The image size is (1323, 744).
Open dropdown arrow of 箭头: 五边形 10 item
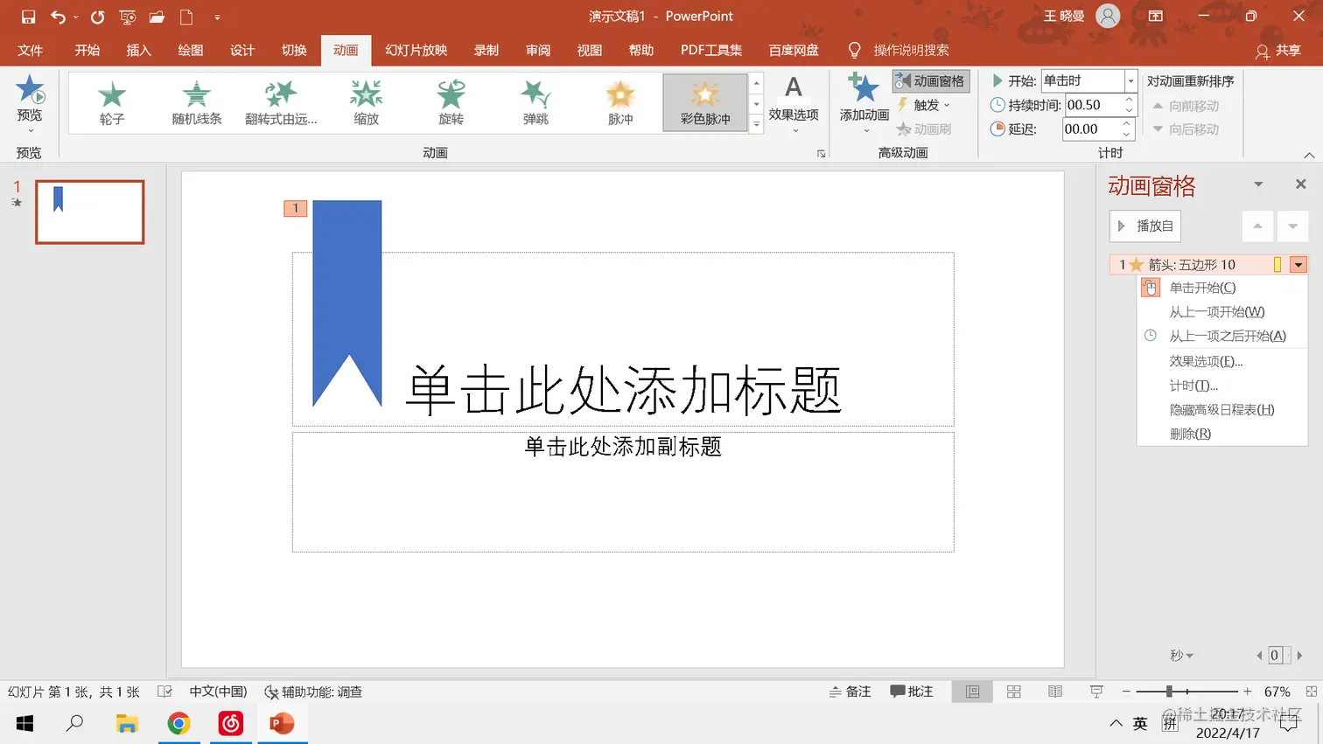1298,265
